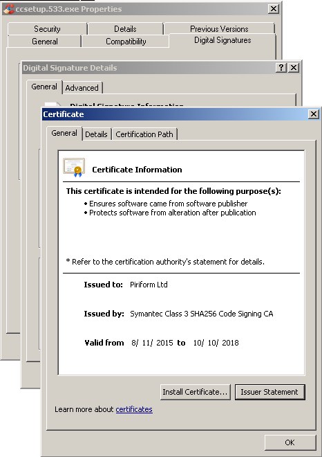Close the Digital Signature Details dialog
This screenshot has width=322, height=457.
pos(294,68)
